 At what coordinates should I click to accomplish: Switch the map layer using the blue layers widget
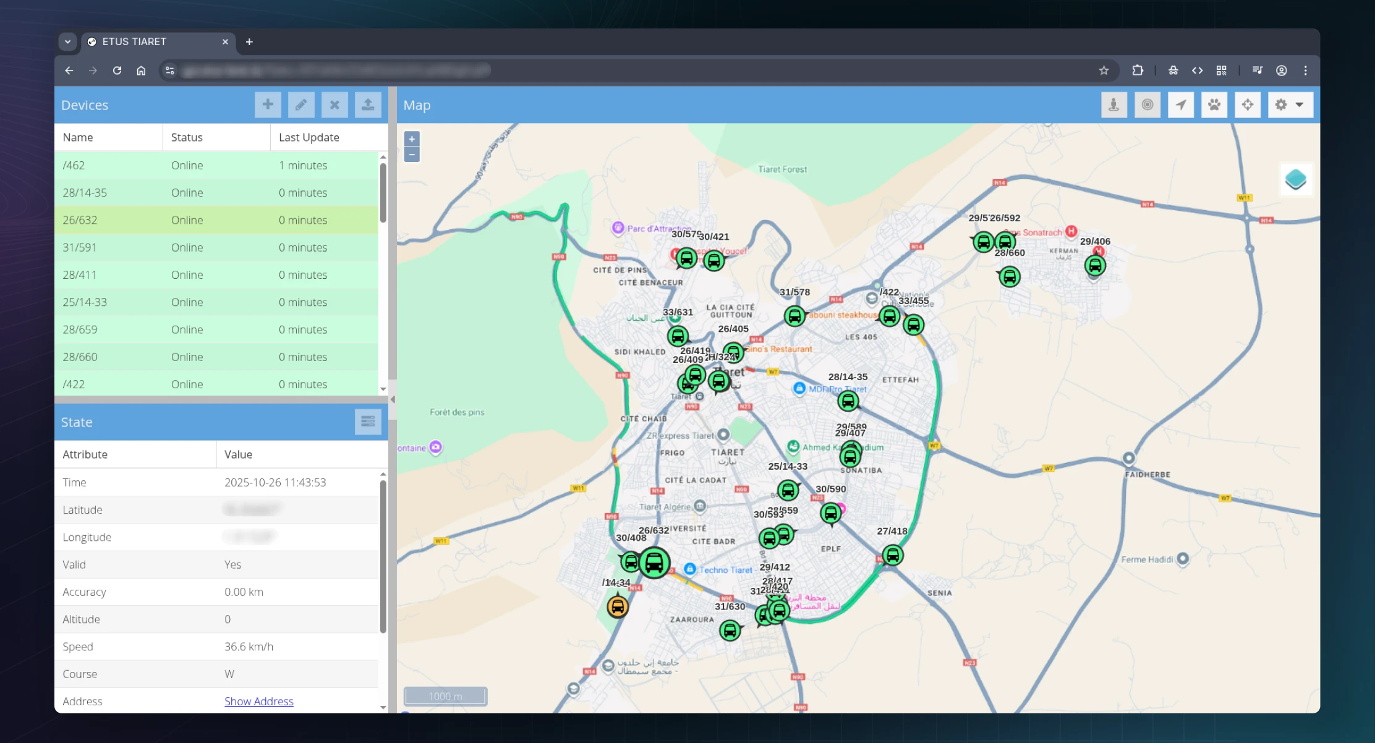tap(1296, 179)
